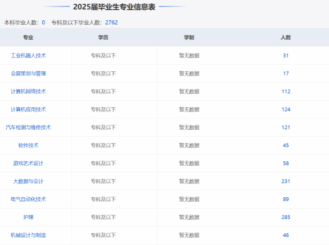Open the 计算机应用技术 major link
This screenshot has width=329, height=245.
[x=28, y=109]
